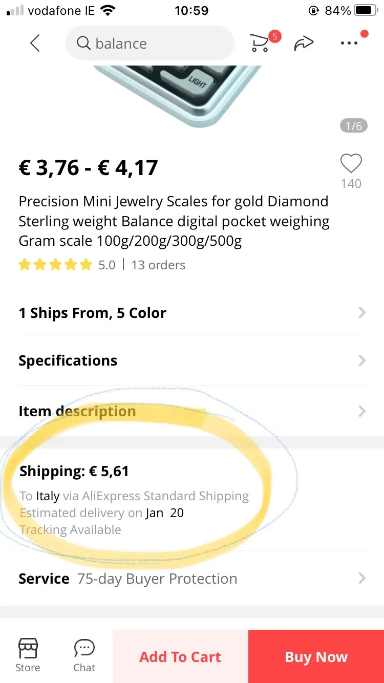
Task: Expand the Item description row
Action: (192, 411)
